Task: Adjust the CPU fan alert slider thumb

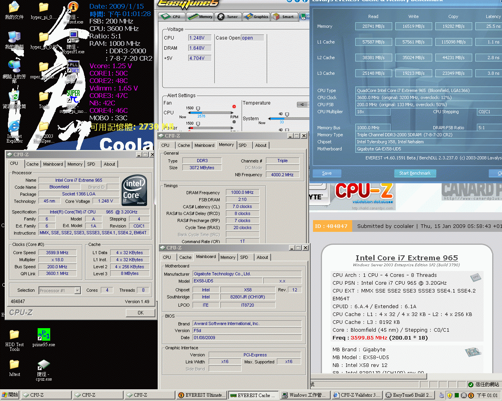Action: click(x=198, y=108)
